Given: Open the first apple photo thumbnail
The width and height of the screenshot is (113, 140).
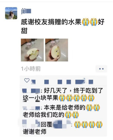Looking at the screenshot, I should click(x=32, y=50).
